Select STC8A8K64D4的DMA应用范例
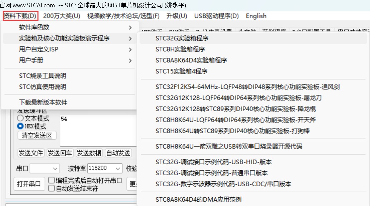This screenshot has width=370, height=206. [253, 200]
